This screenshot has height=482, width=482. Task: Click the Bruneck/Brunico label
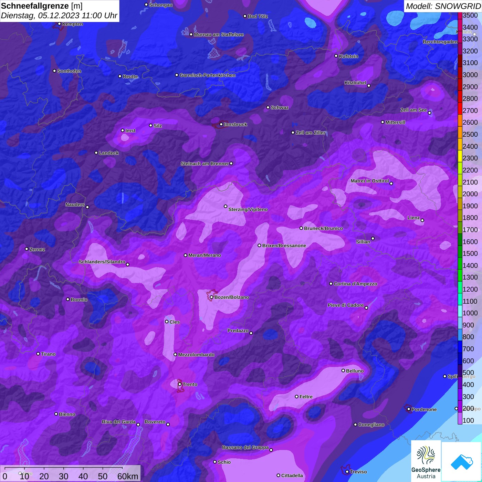point(323,228)
